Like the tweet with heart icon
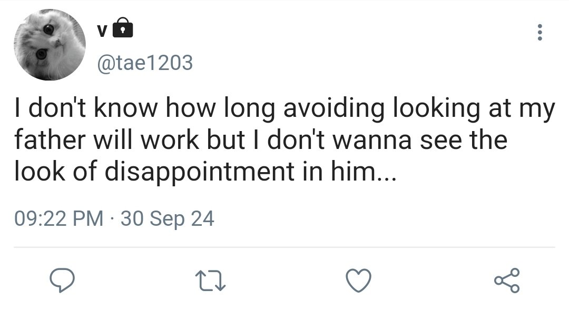This screenshot has width=569, height=310. (x=359, y=281)
